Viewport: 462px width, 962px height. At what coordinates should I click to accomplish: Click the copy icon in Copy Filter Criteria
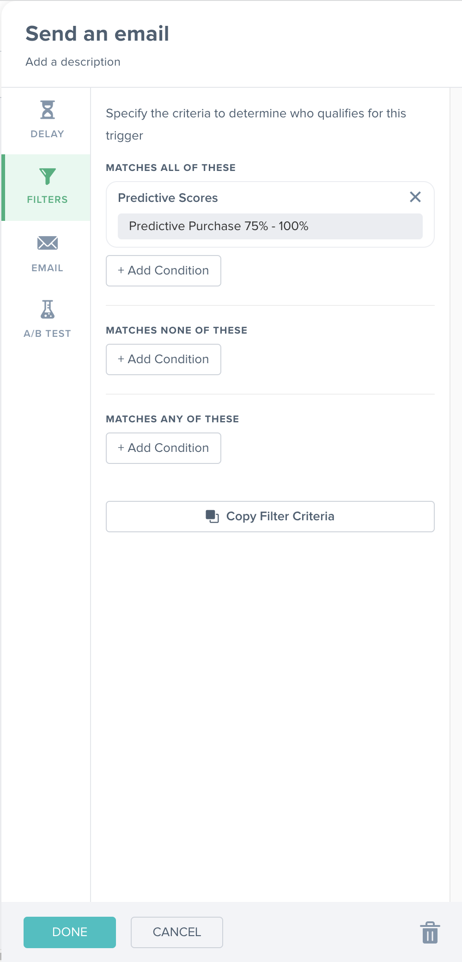213,517
